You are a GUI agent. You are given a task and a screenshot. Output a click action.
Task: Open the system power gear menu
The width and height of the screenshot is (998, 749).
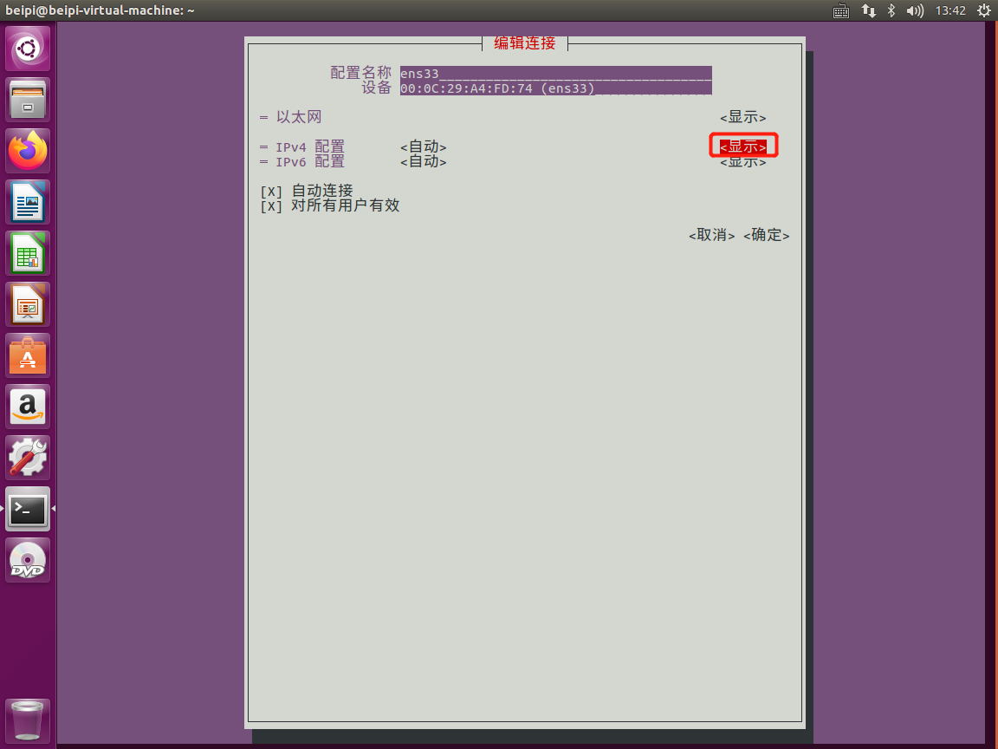[x=983, y=10]
